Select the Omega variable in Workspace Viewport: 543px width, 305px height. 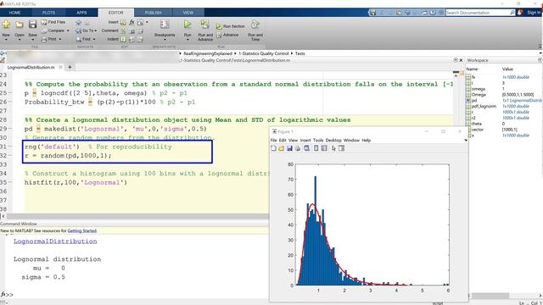pos(479,94)
